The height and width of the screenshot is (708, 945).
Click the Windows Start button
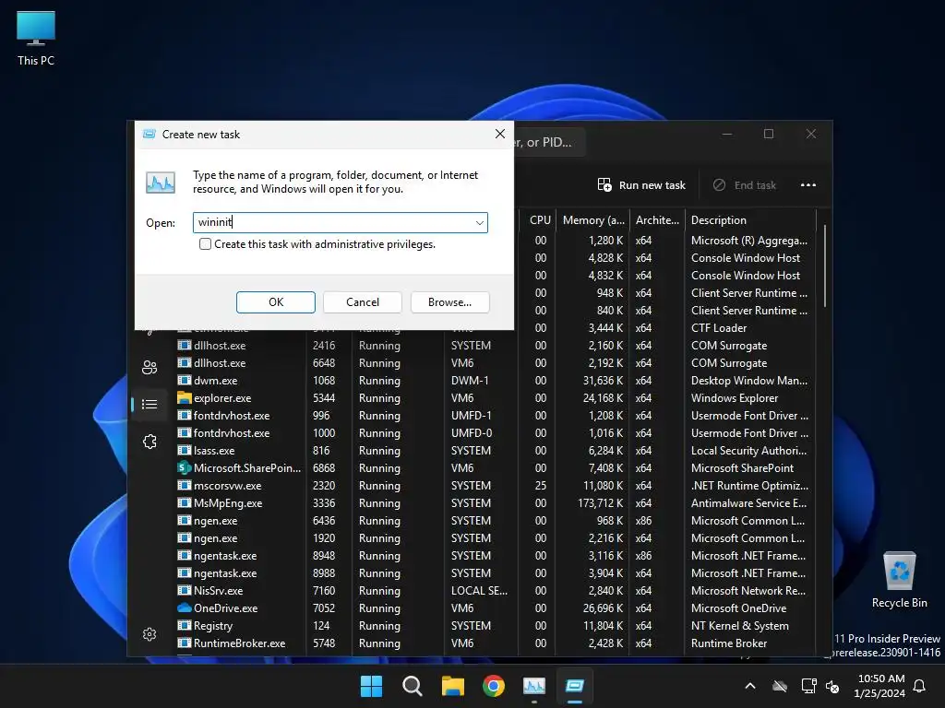[x=371, y=686]
